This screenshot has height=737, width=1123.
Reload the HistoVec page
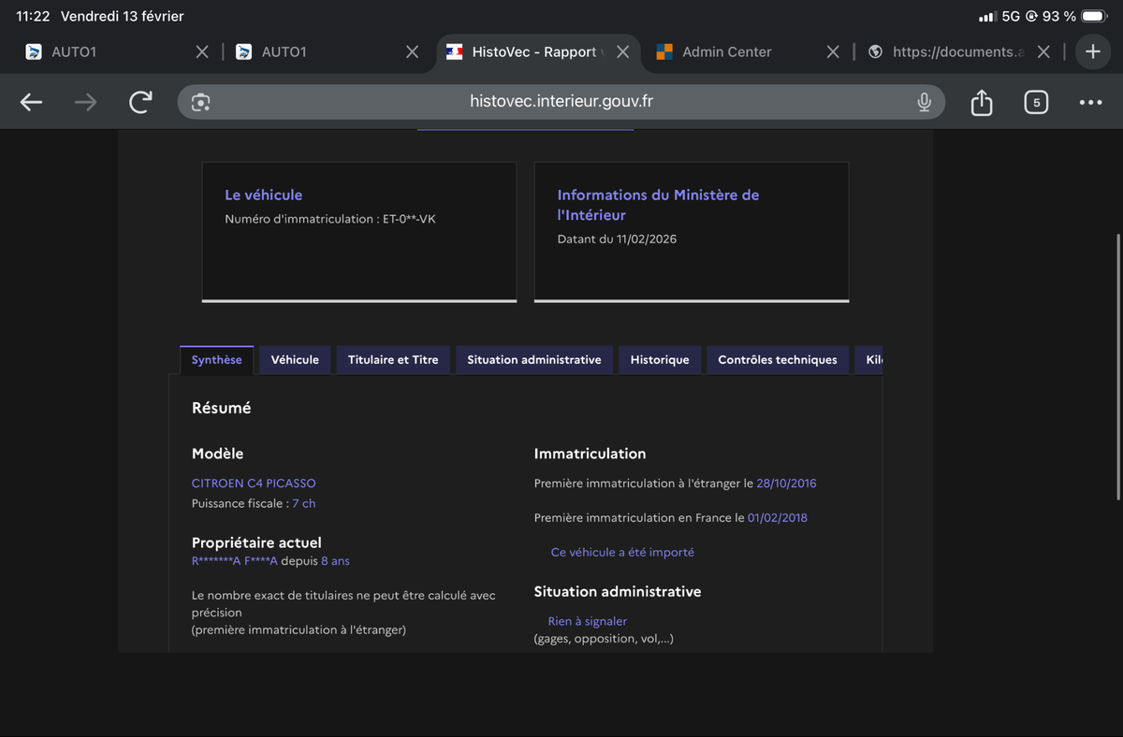[140, 103]
